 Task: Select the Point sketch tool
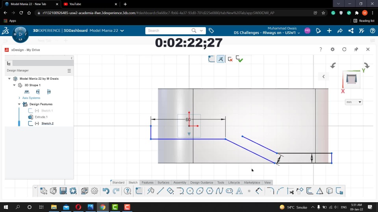coord(249,191)
